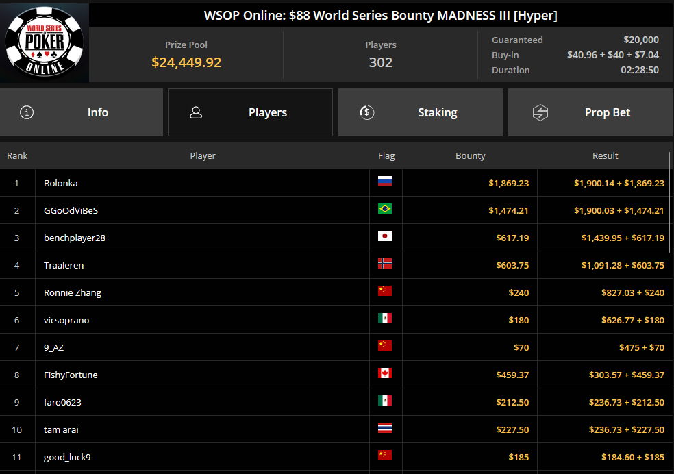Screen dimensions: 674x474
Task: Click rank number 10 cell
Action: pos(16,429)
